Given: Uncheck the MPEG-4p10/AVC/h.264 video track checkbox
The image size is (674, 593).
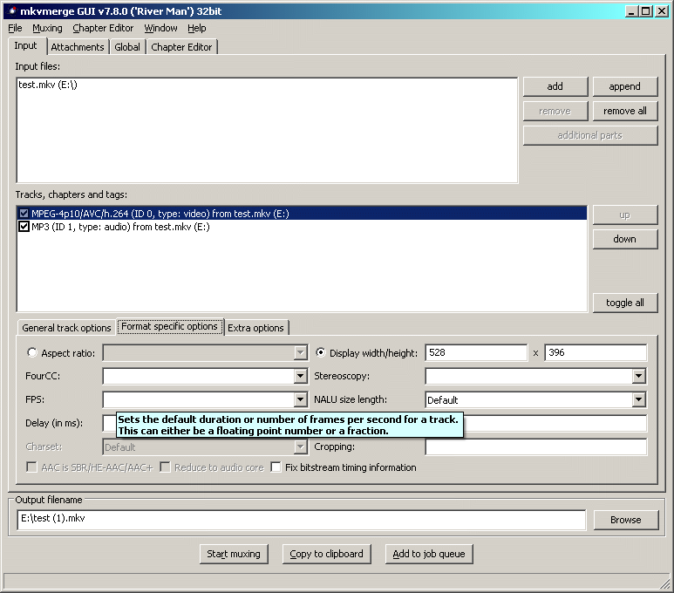Looking at the screenshot, I should [24, 214].
